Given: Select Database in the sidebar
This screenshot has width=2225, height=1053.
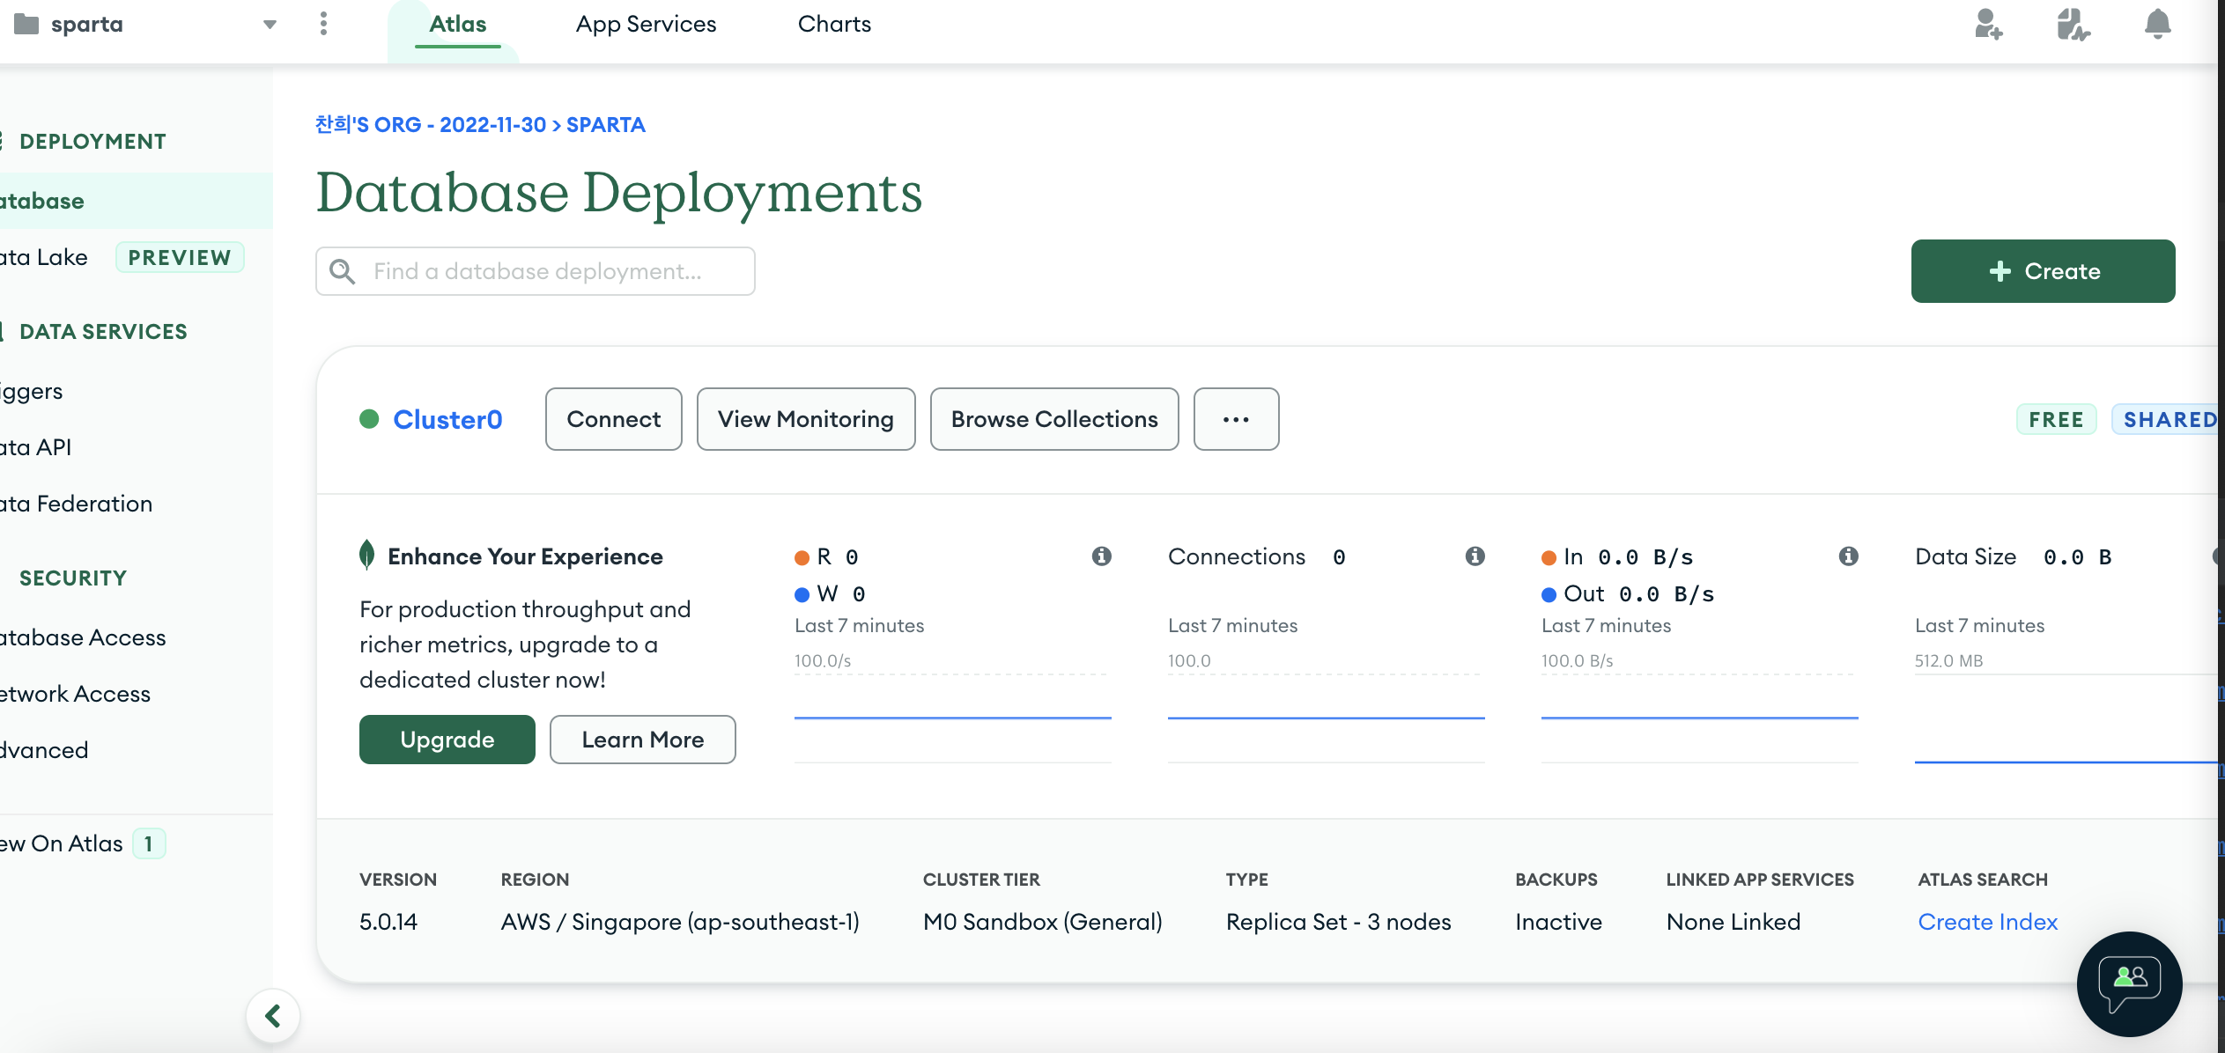Looking at the screenshot, I should pyautogui.click(x=137, y=201).
